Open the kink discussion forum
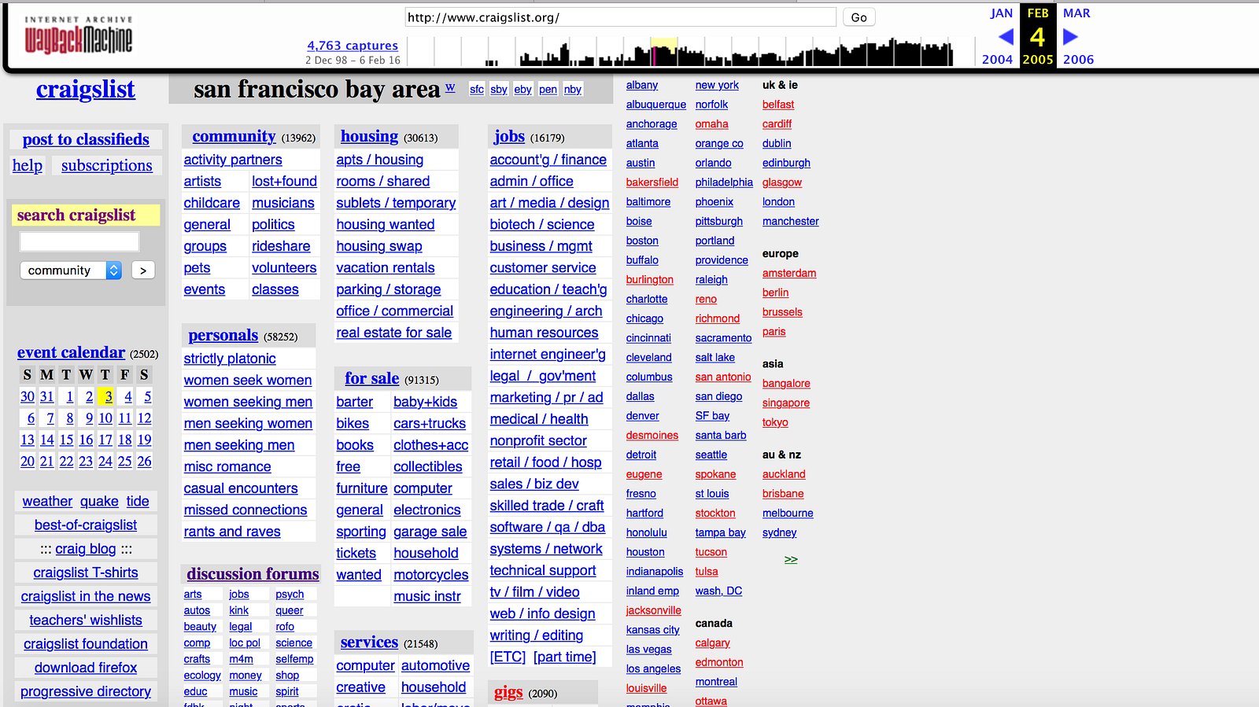The image size is (1259, 707). click(238, 610)
